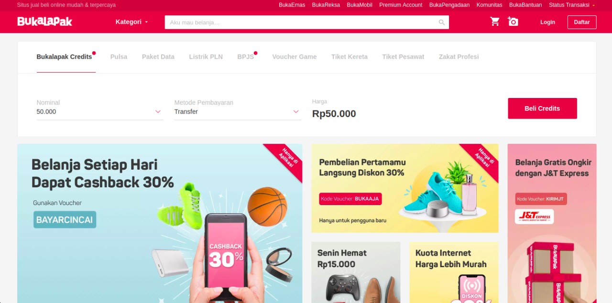The height and width of the screenshot is (303, 612).
Task: Click the Beli Credits button
Action: (542, 108)
